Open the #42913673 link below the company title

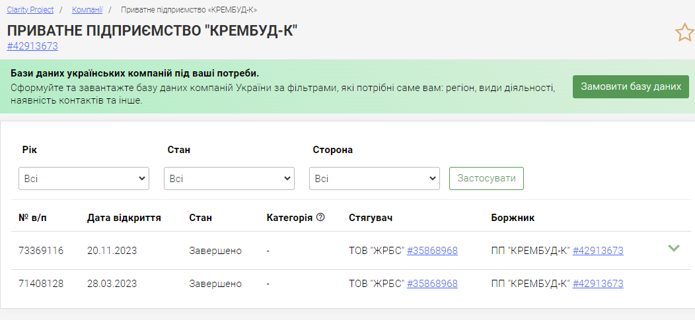pyautogui.click(x=32, y=46)
